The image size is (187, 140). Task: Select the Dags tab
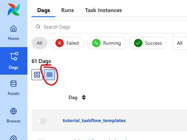tap(44, 10)
